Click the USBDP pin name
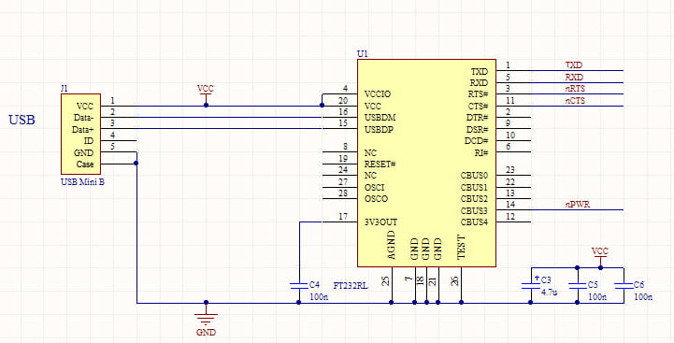This screenshot has height=343, width=674. [380, 129]
